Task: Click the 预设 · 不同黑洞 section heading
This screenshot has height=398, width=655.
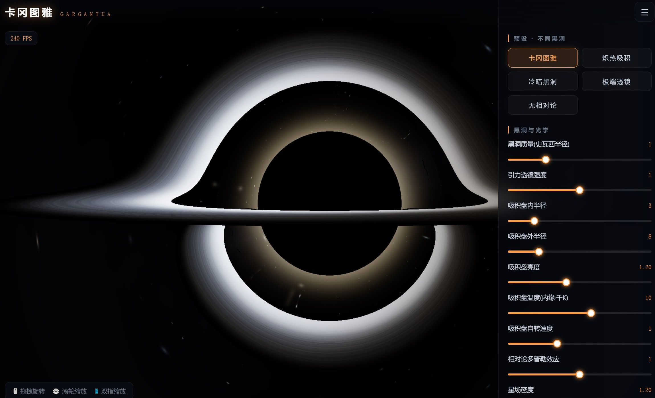Action: 539,39
